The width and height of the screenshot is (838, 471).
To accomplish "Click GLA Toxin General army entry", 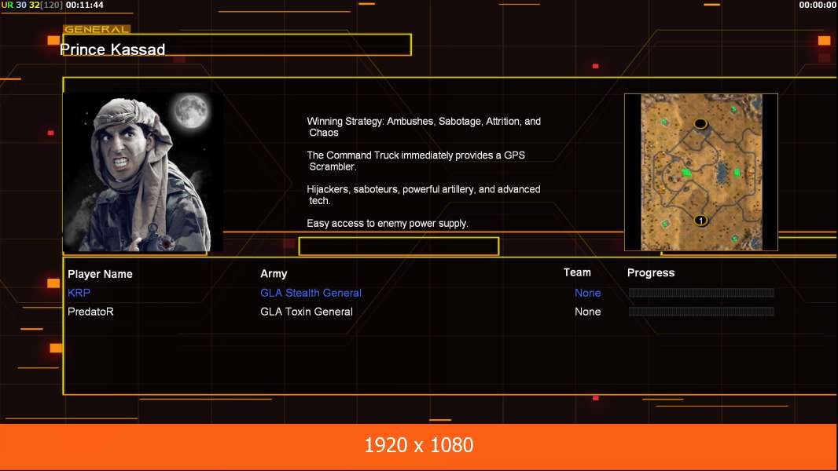I will tap(307, 312).
